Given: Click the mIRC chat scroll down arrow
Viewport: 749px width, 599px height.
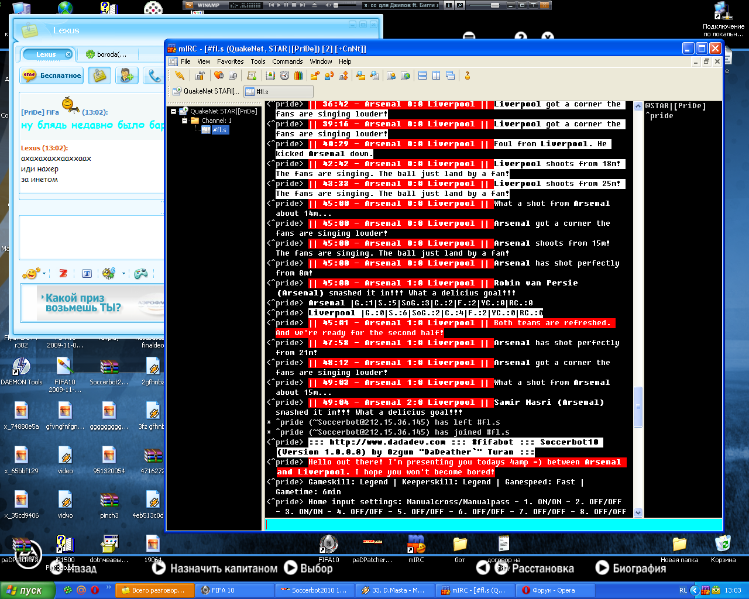Looking at the screenshot, I should coord(638,512).
